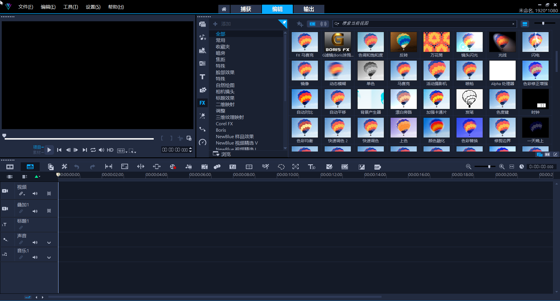Image resolution: width=560 pixels, height=301 pixels.
Task: Switch to 输出 output tab
Action: (x=309, y=9)
